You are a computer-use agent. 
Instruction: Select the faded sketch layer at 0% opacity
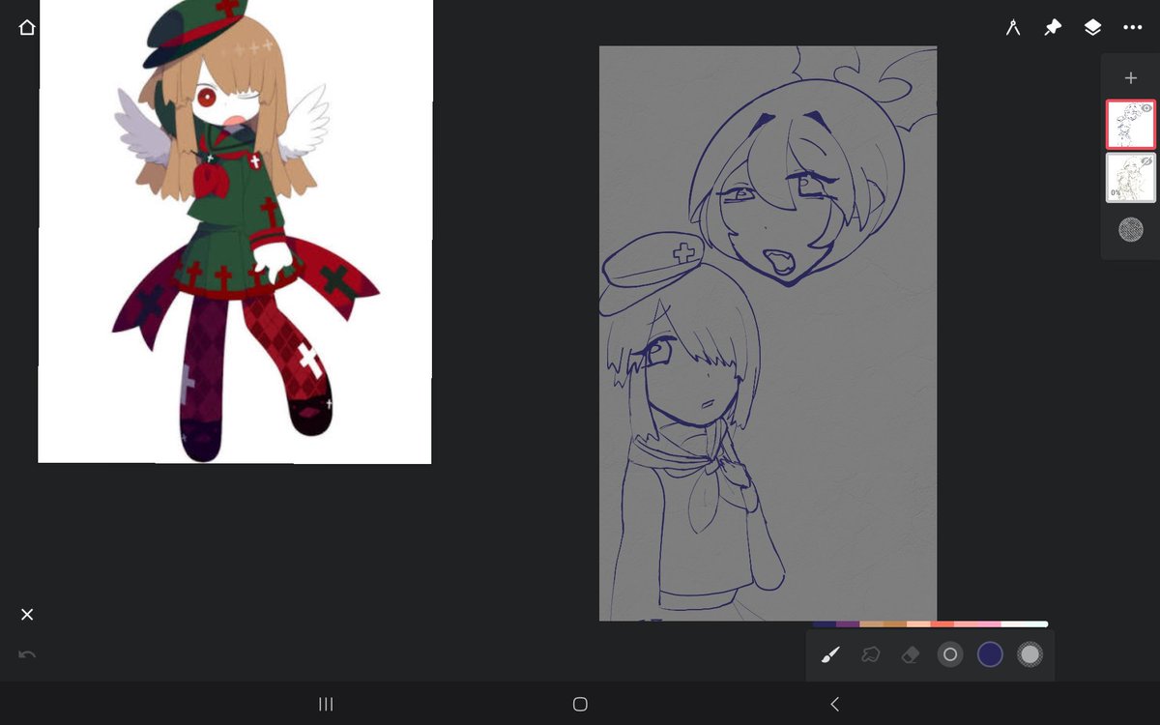point(1131,178)
